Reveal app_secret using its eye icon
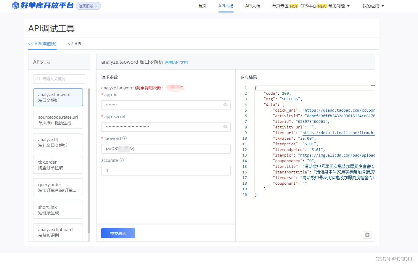The height and width of the screenshot is (264, 418). click(225, 127)
